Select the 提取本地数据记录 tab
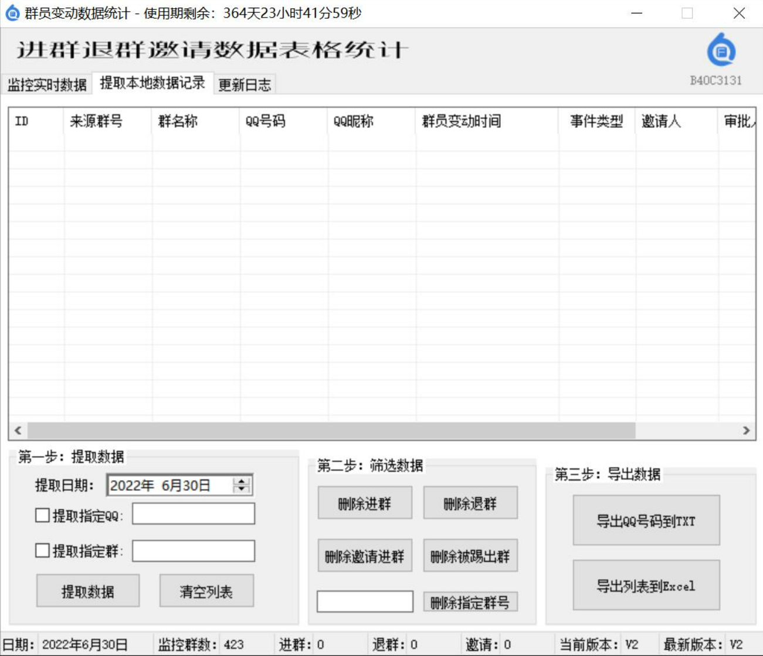763x656 pixels. [x=152, y=83]
